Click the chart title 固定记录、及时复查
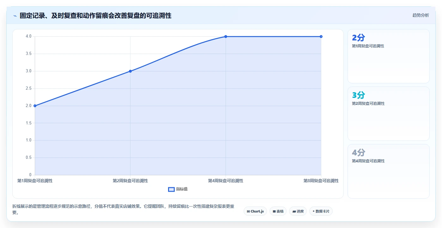Image resolution: width=442 pixels, height=228 pixels. [95, 16]
